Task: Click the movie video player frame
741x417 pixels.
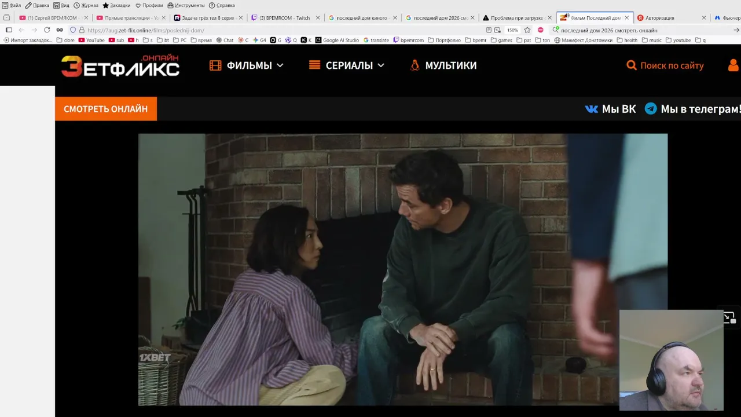Action: click(x=403, y=270)
